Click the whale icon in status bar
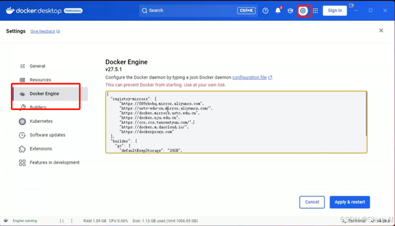 coord(6,221)
